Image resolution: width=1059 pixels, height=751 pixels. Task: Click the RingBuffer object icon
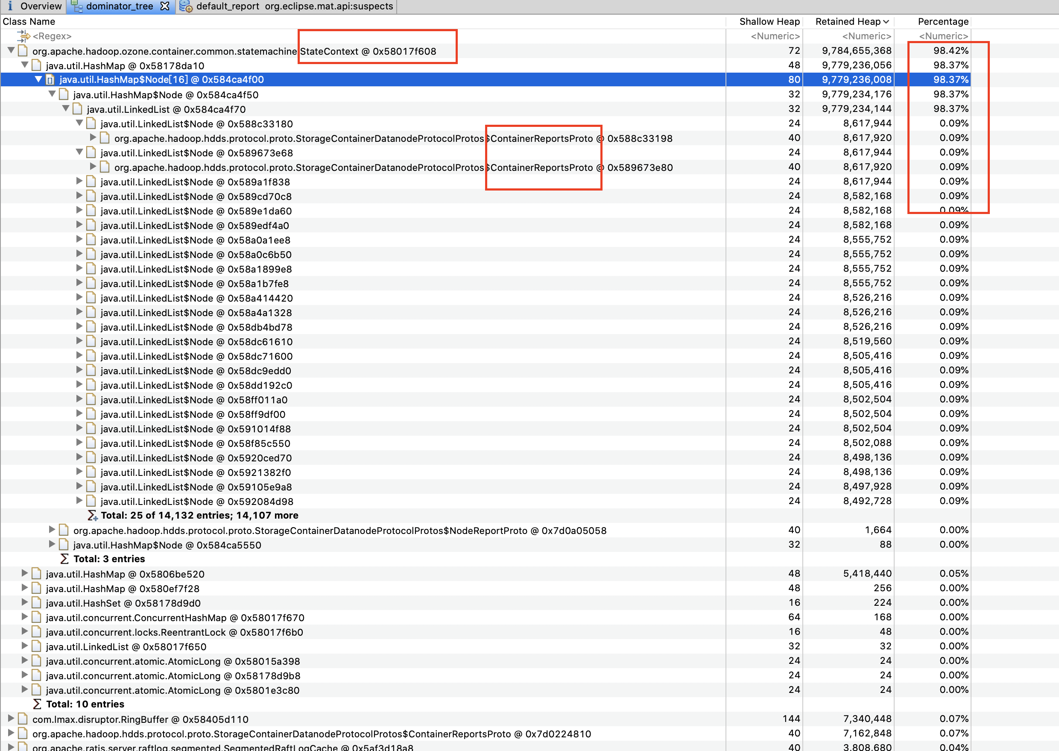click(x=23, y=719)
